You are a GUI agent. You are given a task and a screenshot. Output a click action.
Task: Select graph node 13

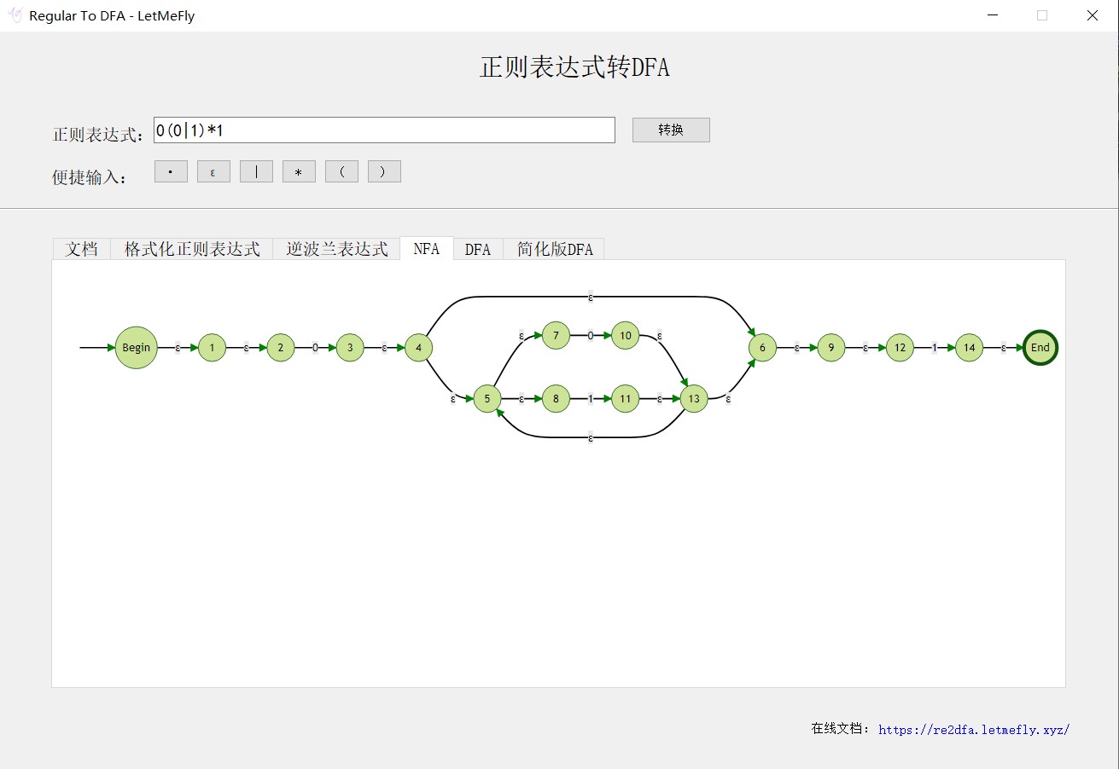pyautogui.click(x=694, y=398)
